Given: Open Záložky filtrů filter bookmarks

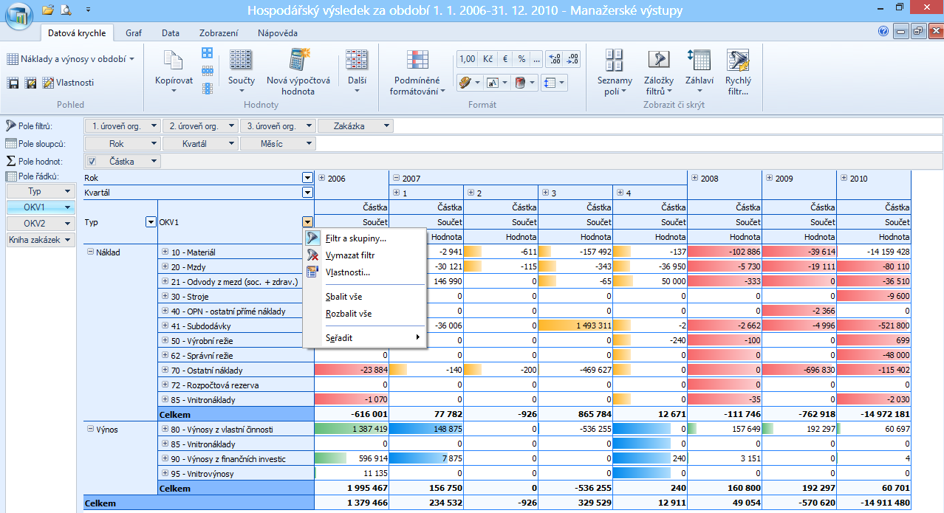Looking at the screenshot, I should (658, 72).
